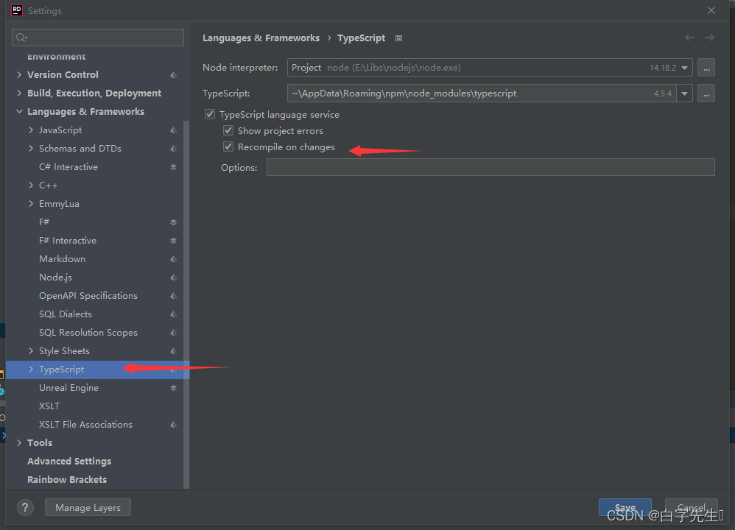
Task: Go back with the left arrow
Action: click(x=689, y=38)
